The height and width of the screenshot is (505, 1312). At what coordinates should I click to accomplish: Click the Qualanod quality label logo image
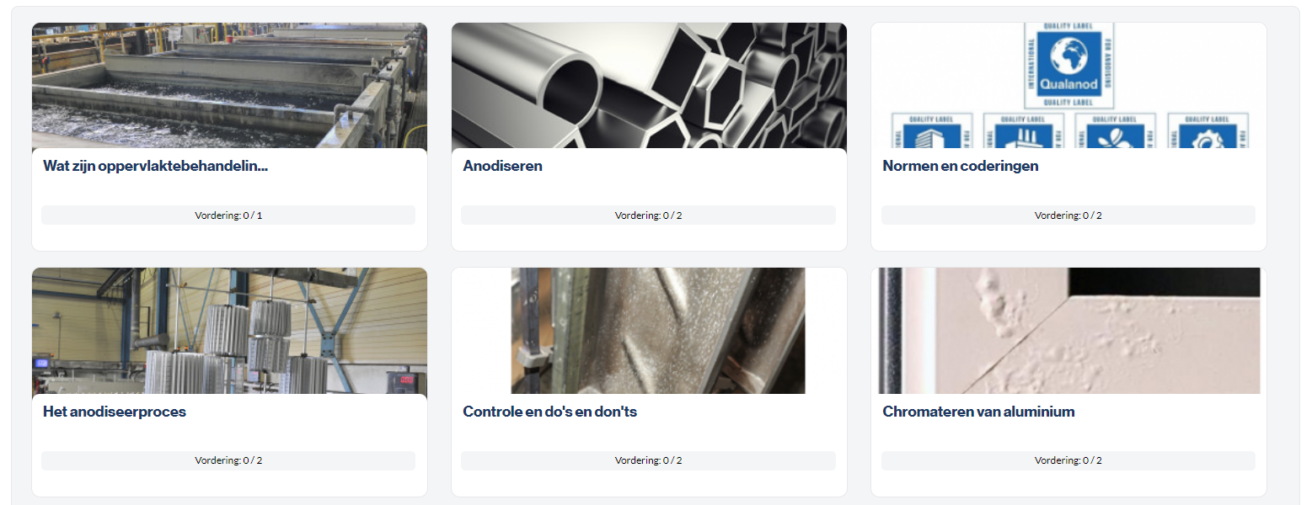[1068, 66]
